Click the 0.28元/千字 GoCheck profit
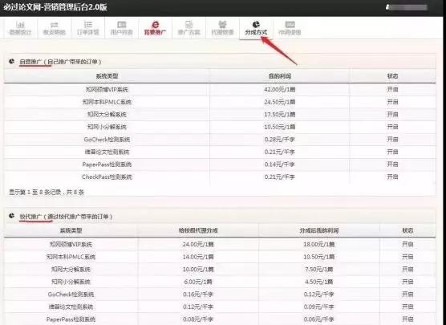The height and width of the screenshot is (325, 446). tap(280, 140)
